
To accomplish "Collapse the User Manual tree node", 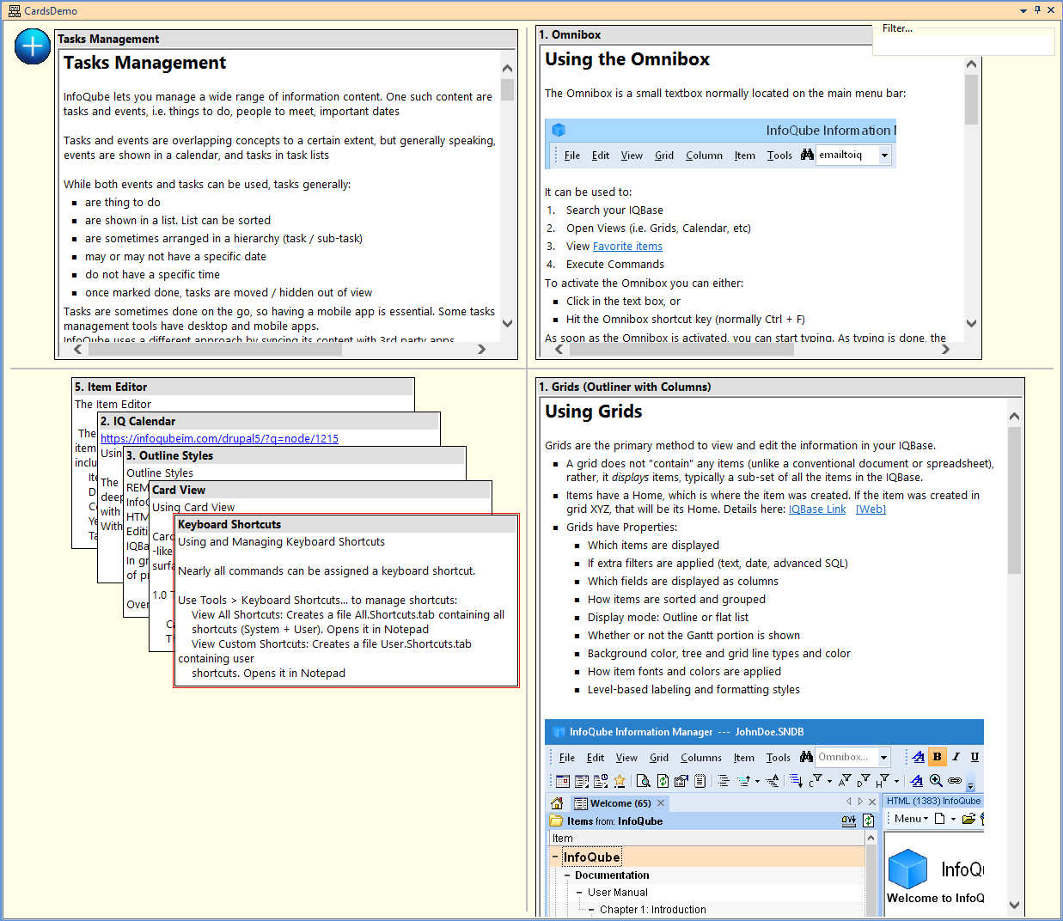I will (x=580, y=893).
